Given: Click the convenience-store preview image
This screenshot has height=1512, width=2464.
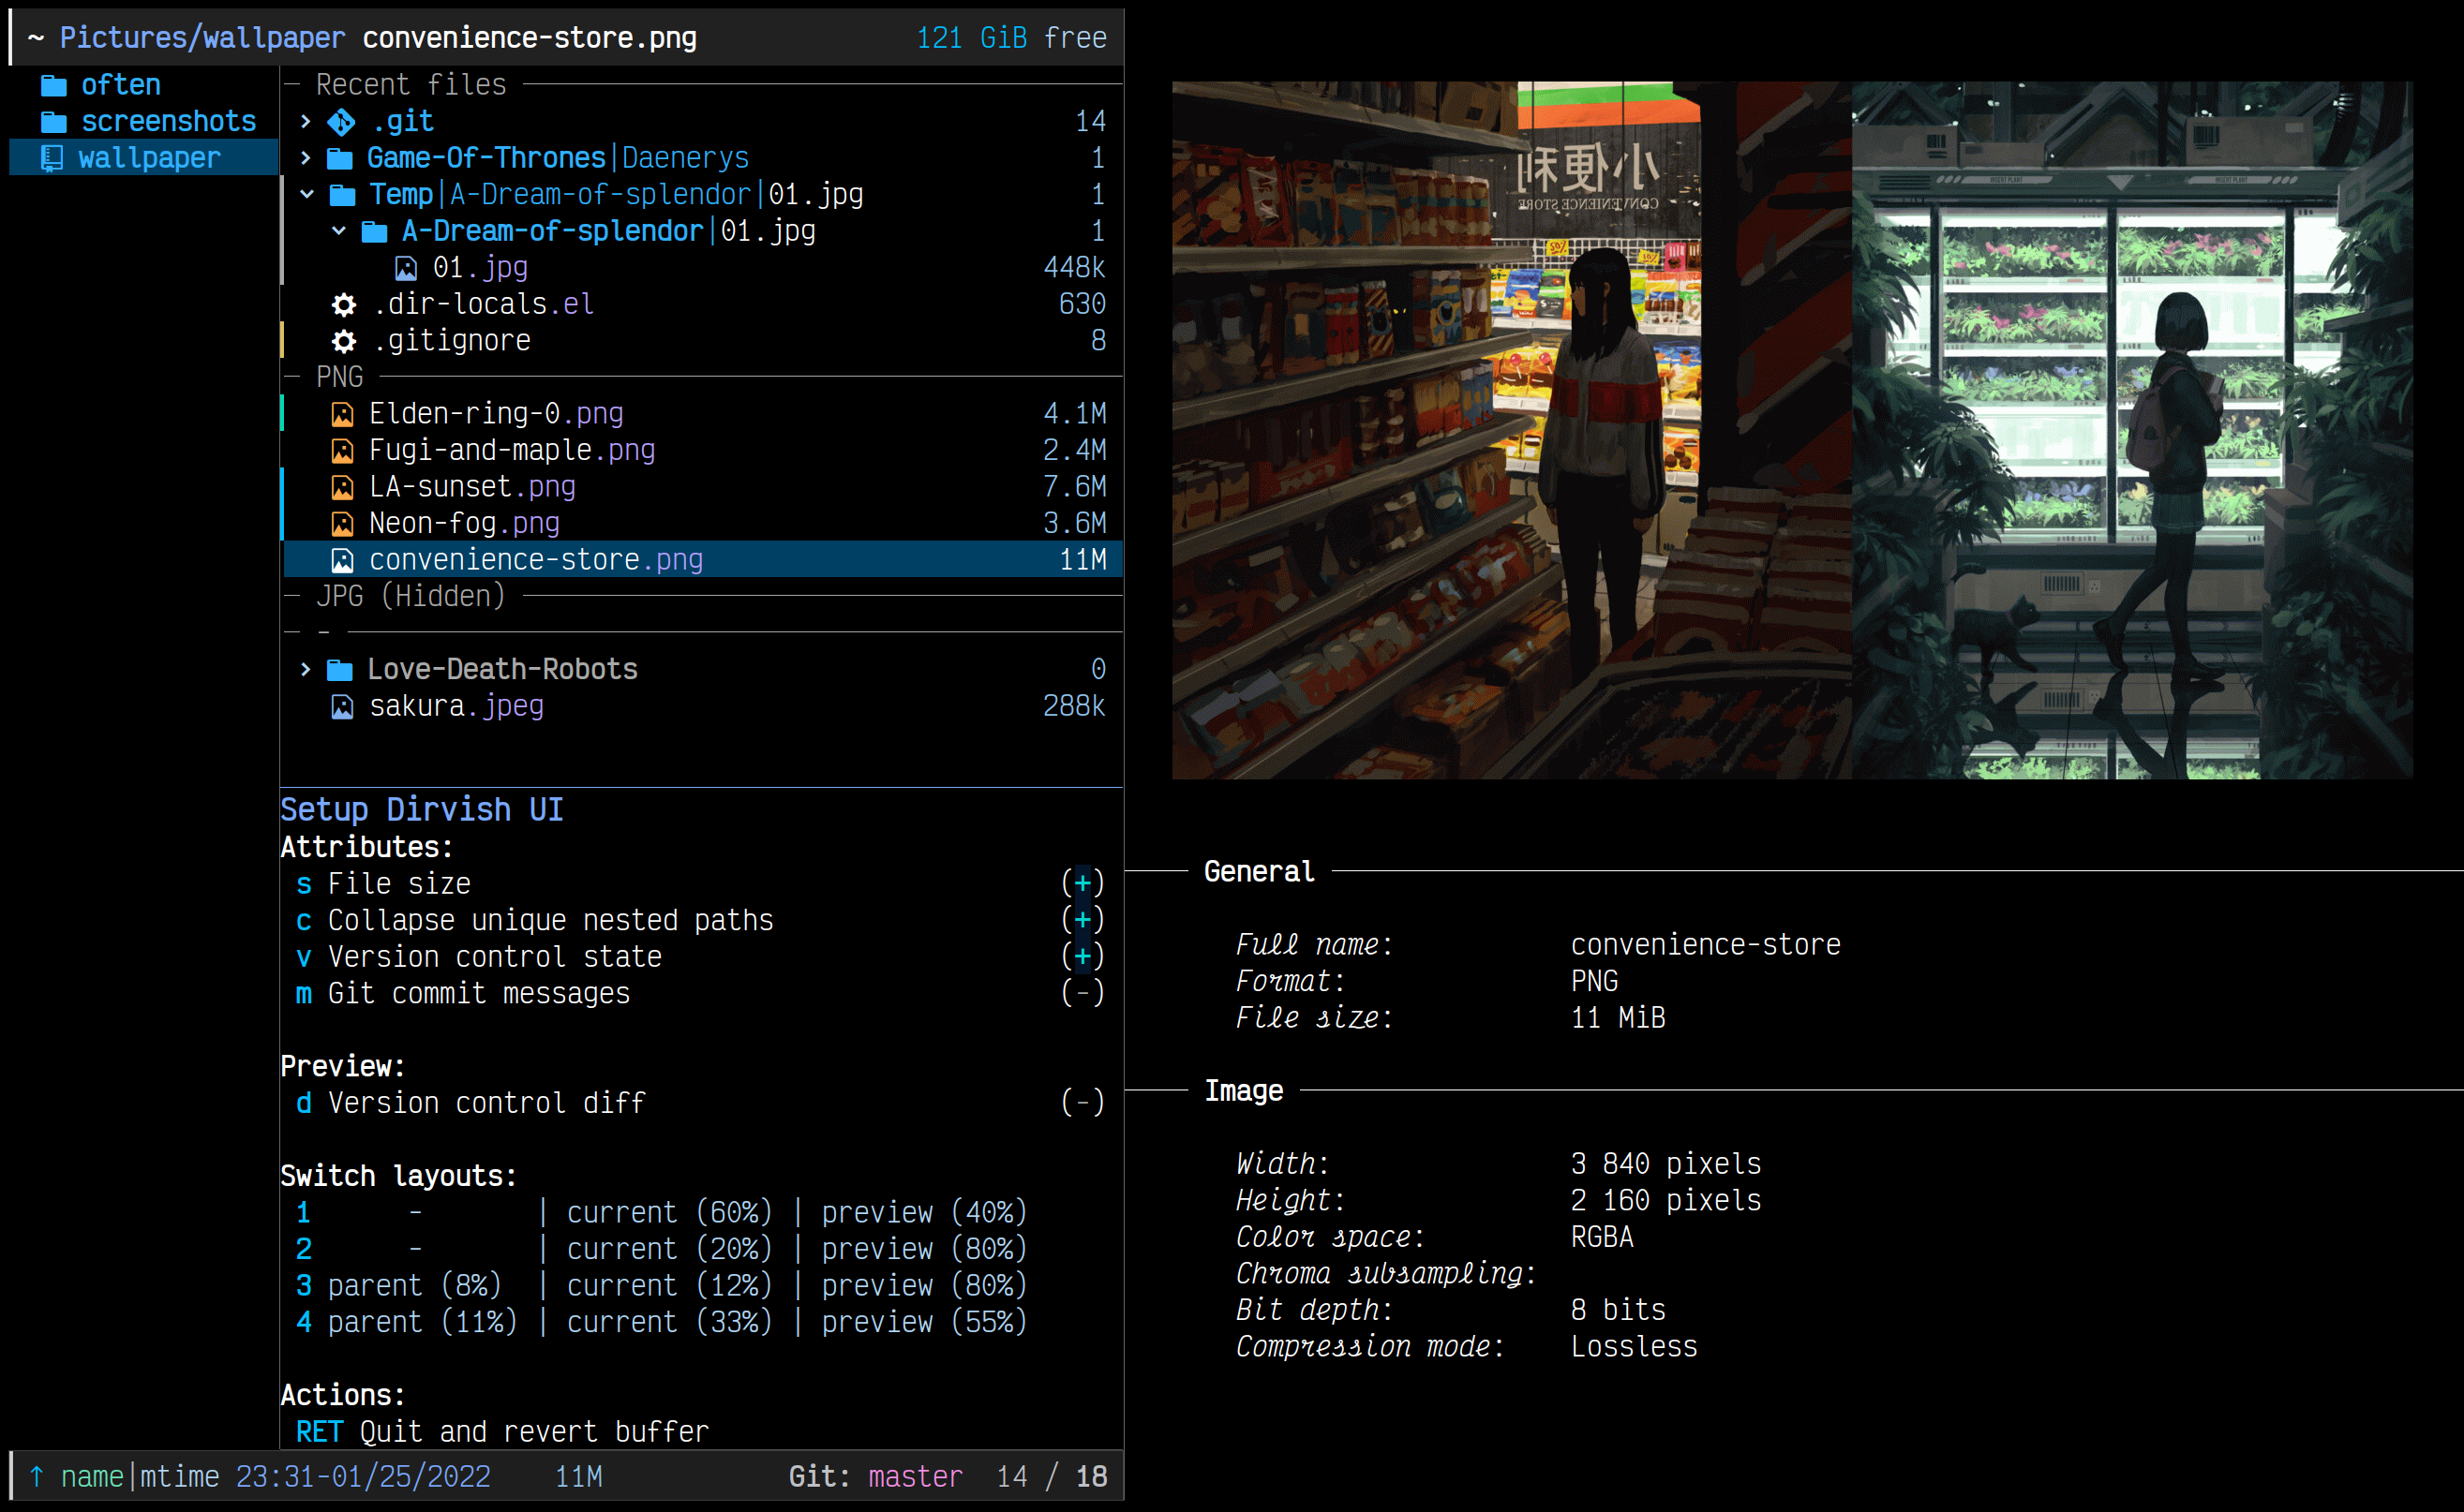Looking at the screenshot, I should [1791, 430].
